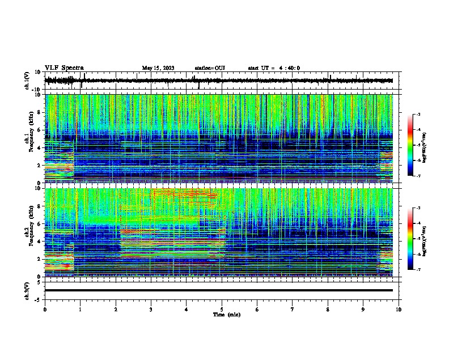
Task: Click the time axis tick label "5"
Action: pos(222,310)
